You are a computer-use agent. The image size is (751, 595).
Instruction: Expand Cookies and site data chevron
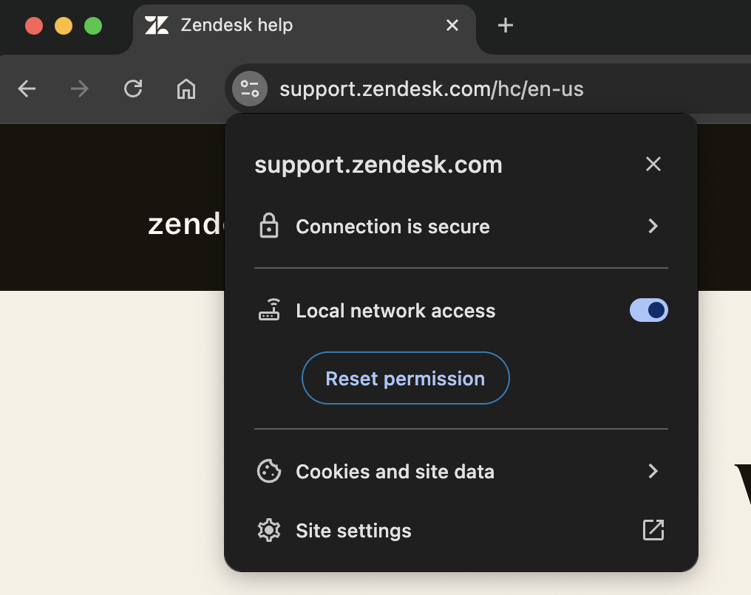tap(653, 471)
